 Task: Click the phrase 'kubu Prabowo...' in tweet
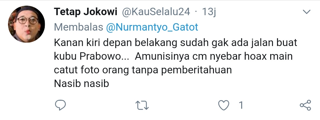pos(92,56)
